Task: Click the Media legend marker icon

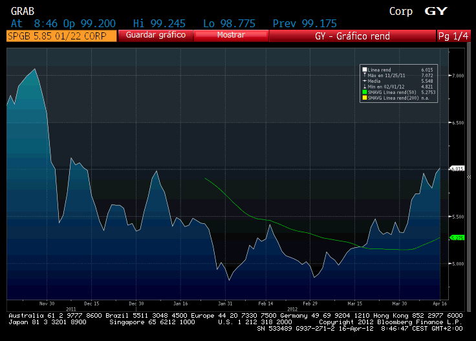Action: pos(365,81)
